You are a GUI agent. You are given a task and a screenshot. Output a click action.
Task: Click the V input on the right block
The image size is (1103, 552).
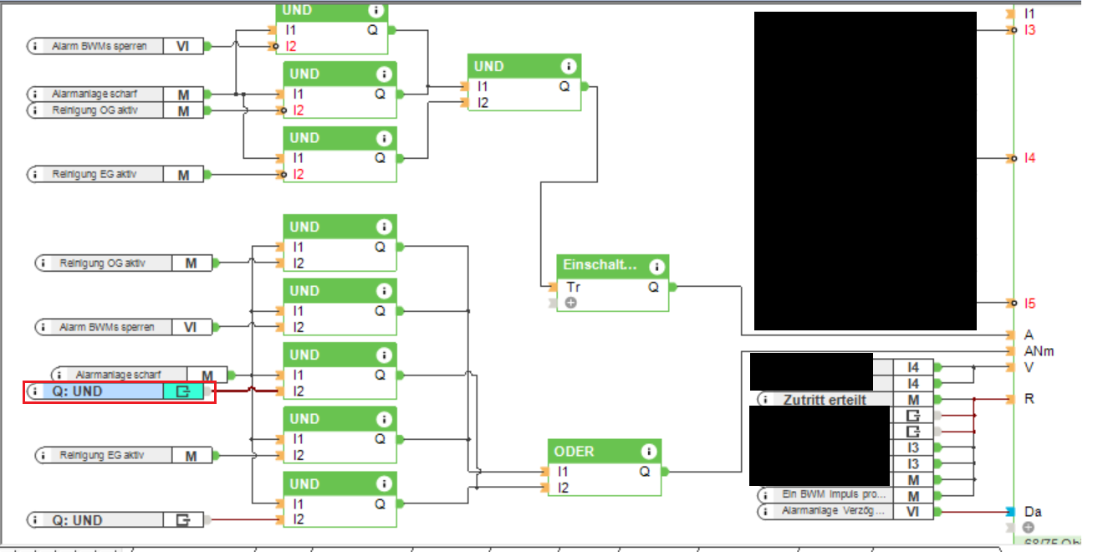point(1028,366)
